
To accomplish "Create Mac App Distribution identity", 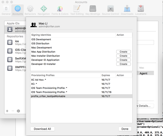I will pyautogui.click(x=123, y=52).
